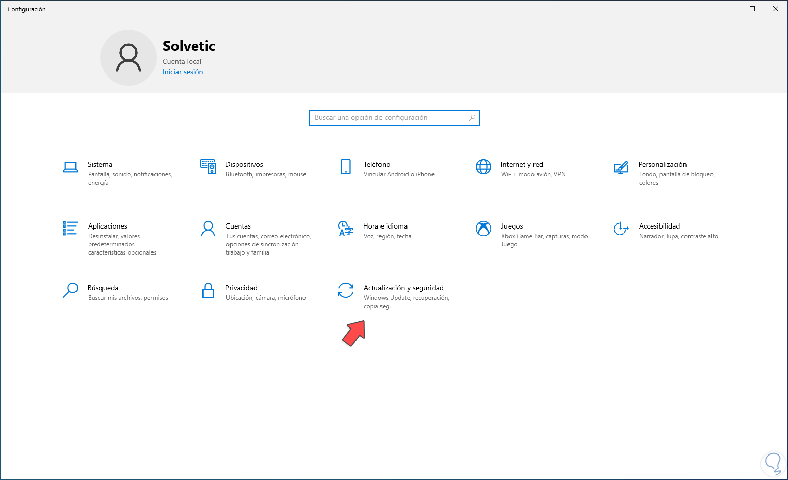This screenshot has width=788, height=480.
Task: Open the Internet y red text label
Action: [522, 164]
